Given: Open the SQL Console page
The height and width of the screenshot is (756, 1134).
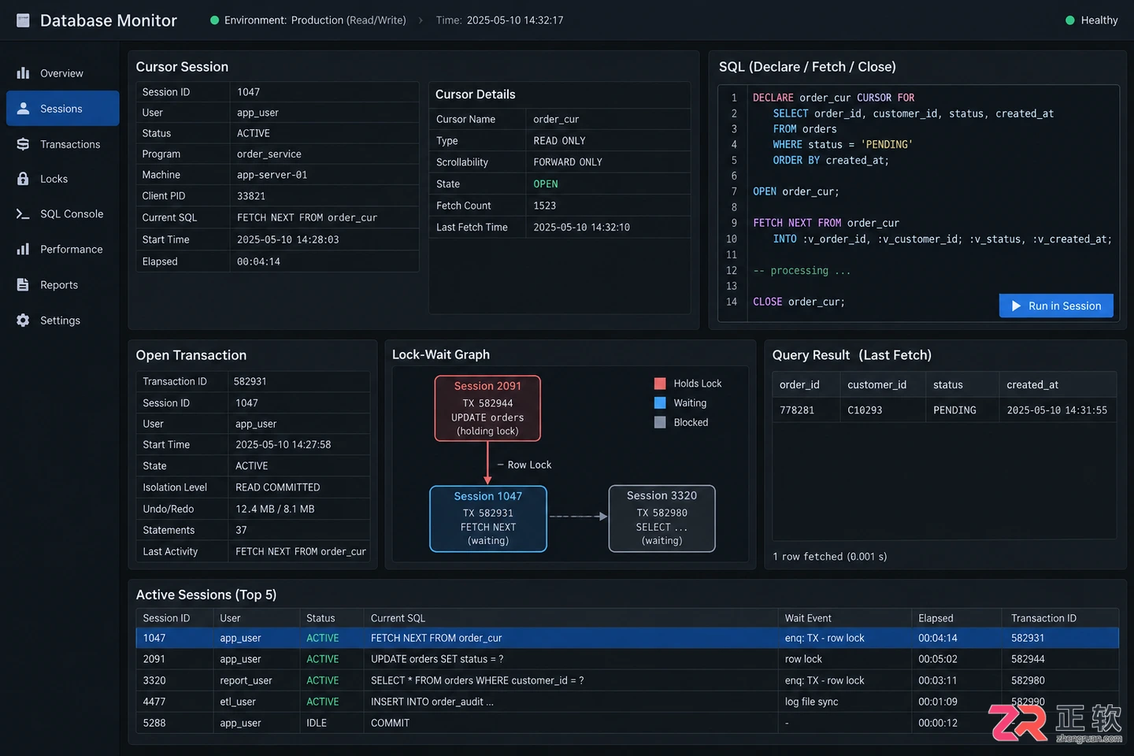Looking at the screenshot, I should tap(63, 214).
